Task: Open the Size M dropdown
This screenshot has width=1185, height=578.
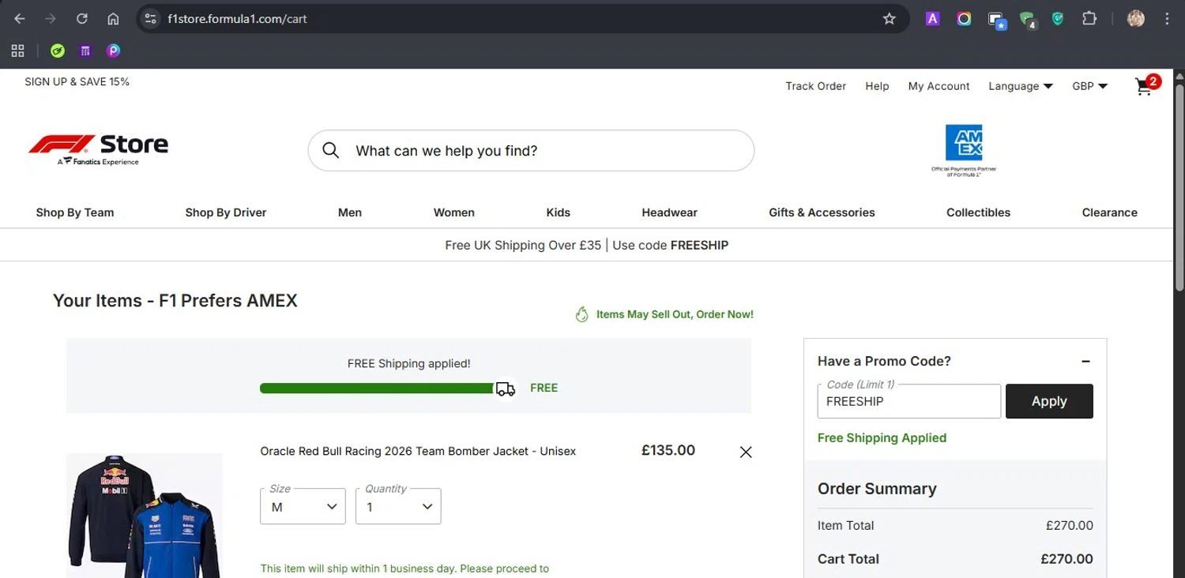Action: click(x=303, y=506)
